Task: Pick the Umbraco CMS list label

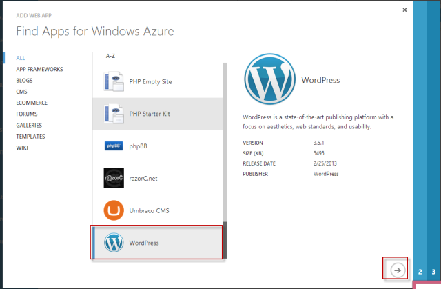Action: (x=149, y=210)
